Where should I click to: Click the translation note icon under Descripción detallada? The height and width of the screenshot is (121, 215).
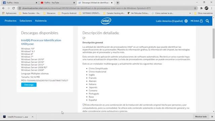point(84,38)
